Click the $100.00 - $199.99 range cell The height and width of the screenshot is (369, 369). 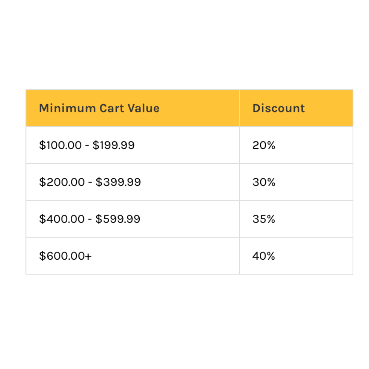[87, 145]
